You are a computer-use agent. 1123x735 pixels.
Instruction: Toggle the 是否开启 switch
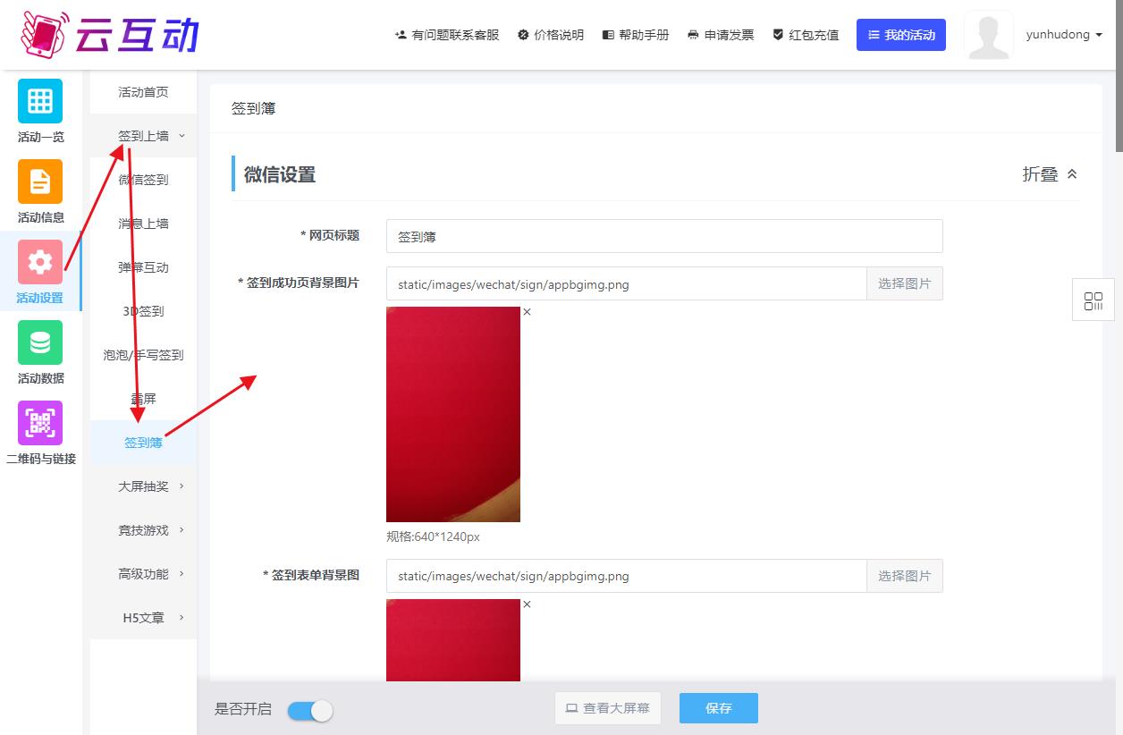pos(310,711)
